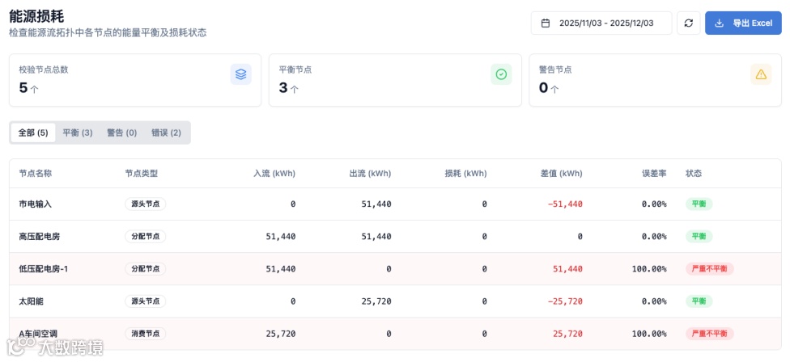Click the 高压配电房 row name

[40, 236]
